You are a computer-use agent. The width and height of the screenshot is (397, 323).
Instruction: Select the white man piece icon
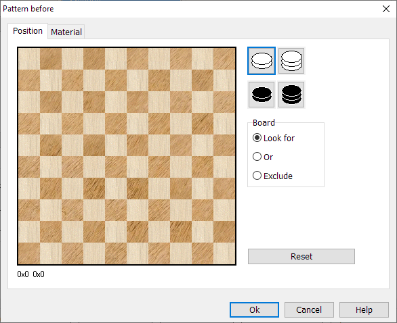(x=262, y=61)
